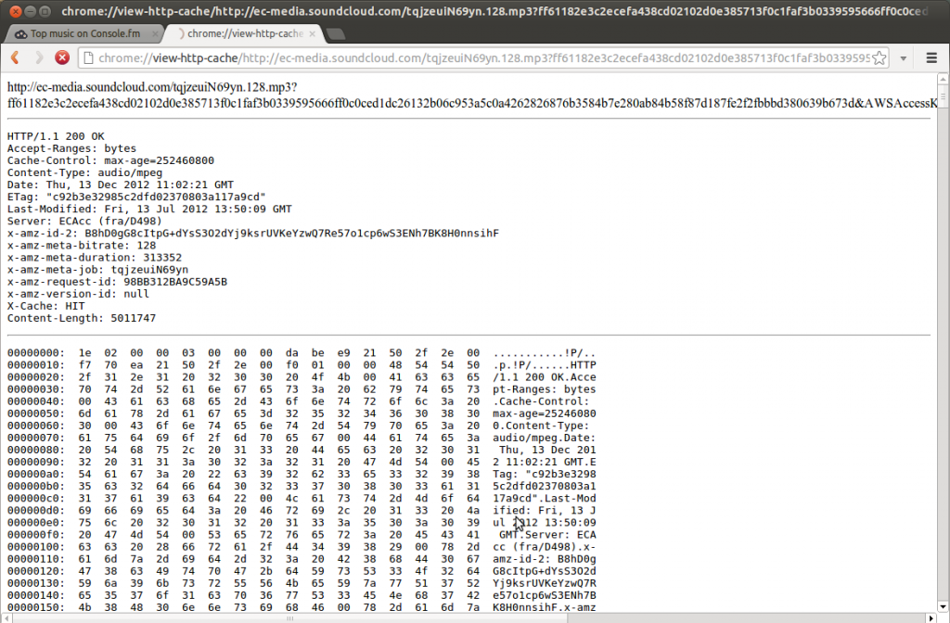Click the x-amz-id-2 header line
The height and width of the screenshot is (623, 950).
(253, 233)
